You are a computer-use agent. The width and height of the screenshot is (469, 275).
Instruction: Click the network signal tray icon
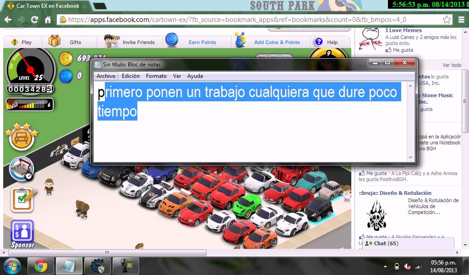419,266
